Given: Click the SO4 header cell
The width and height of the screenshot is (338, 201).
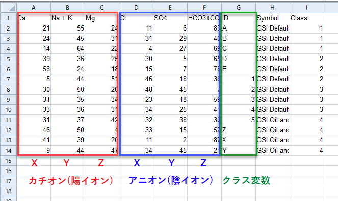Looking at the screenshot, I should click(x=170, y=18).
